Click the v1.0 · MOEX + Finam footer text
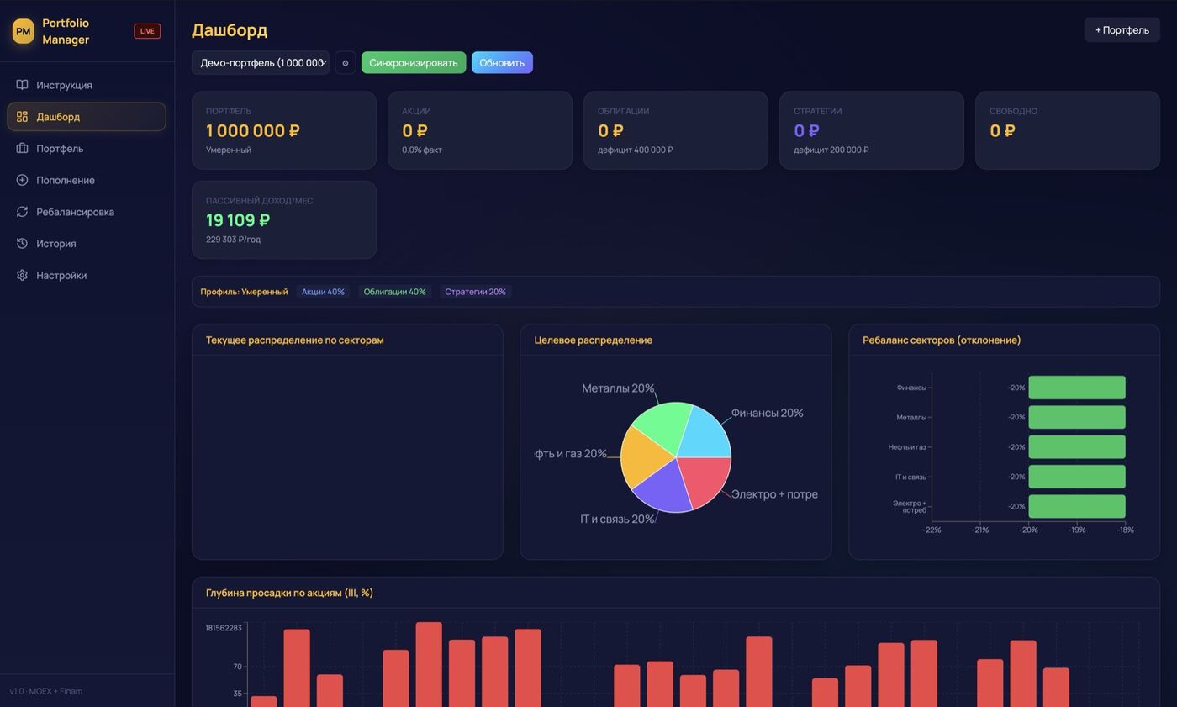Image resolution: width=1177 pixels, height=707 pixels. (46, 691)
